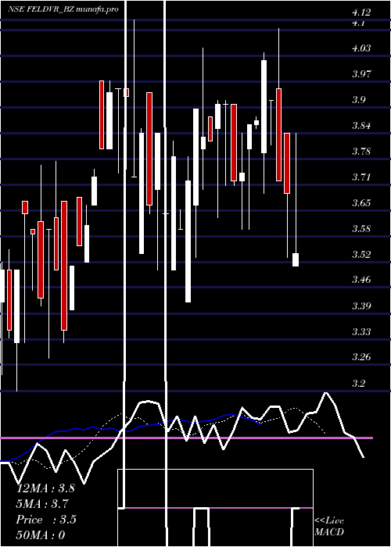The height and width of the screenshot is (547, 391).
Task: Click the 3.52 price level label
Action: pos(361,254)
